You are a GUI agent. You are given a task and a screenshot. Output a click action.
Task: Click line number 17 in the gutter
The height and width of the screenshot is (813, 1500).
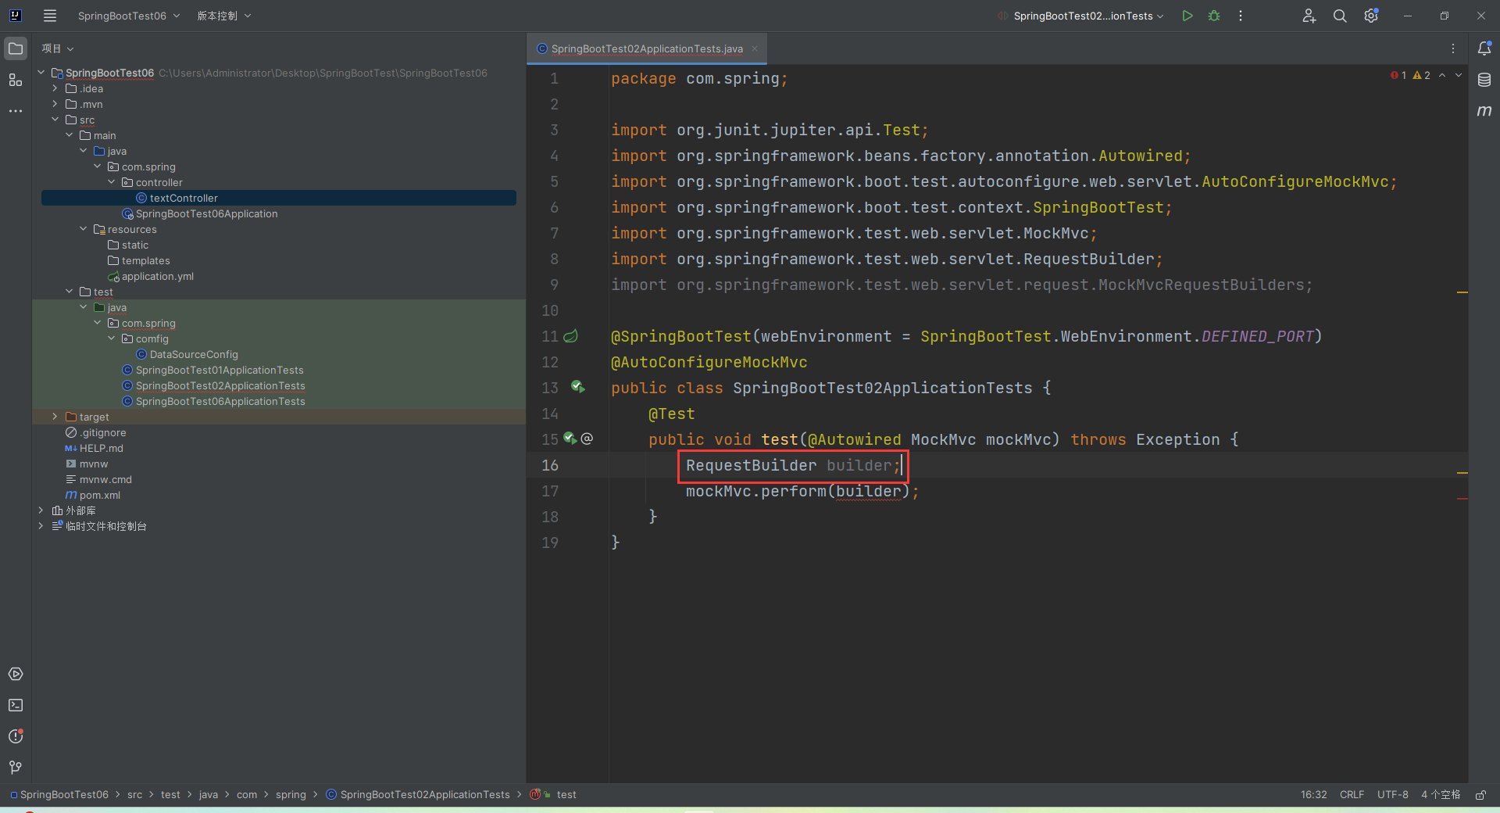[550, 491]
